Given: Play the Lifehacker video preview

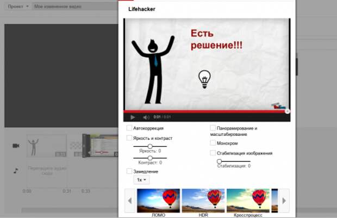Looking at the screenshot, I should tap(133, 117).
